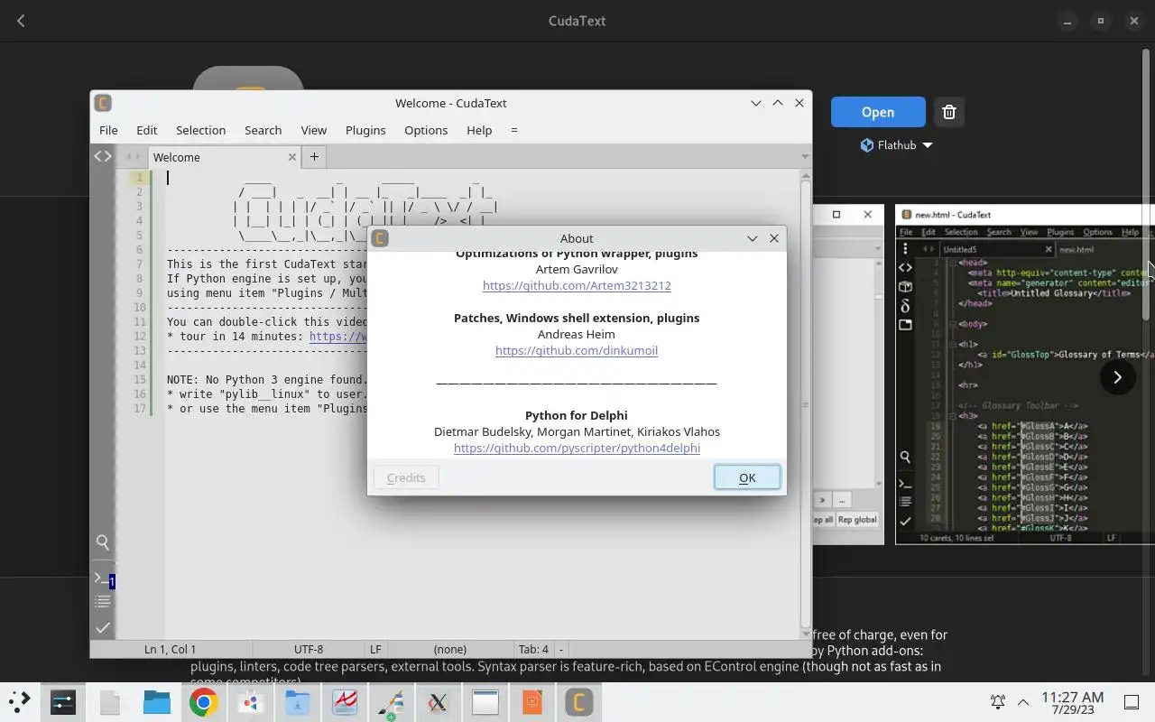Image resolution: width=1155 pixels, height=722 pixels.
Task: Open the Output list panel icon
Action: point(103,601)
